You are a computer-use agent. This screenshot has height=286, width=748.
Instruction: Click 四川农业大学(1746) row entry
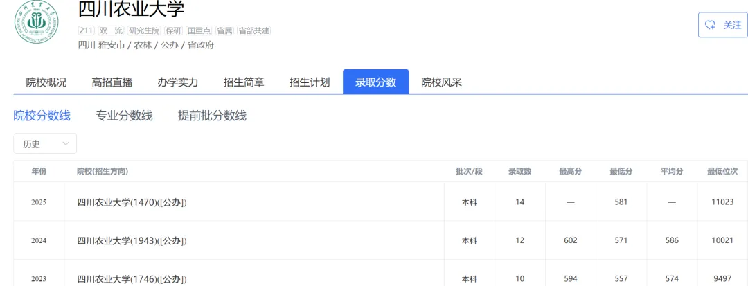tap(132, 279)
